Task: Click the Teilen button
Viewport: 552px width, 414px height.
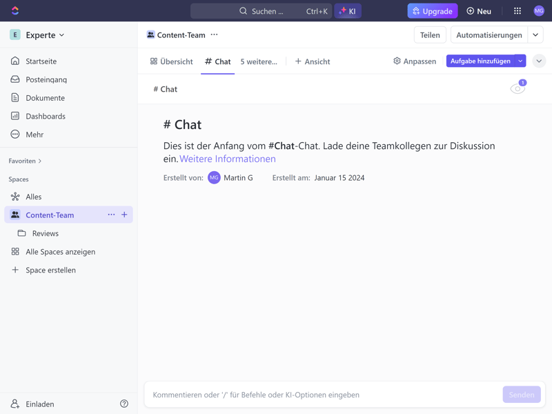Action: tap(430, 35)
